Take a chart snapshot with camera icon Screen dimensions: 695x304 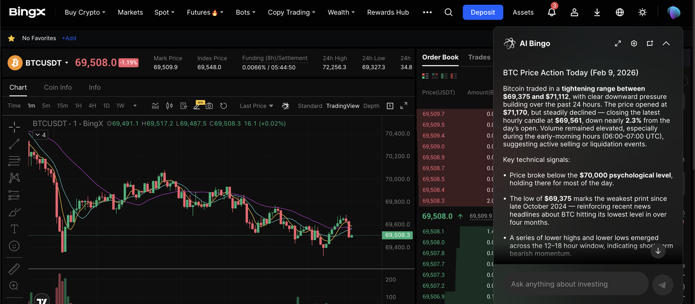(x=209, y=106)
